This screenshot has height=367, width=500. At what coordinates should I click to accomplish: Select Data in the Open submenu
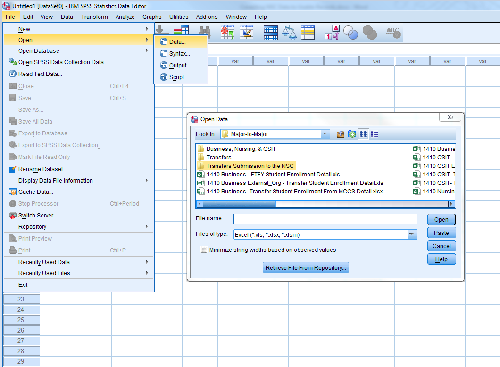[x=181, y=42]
